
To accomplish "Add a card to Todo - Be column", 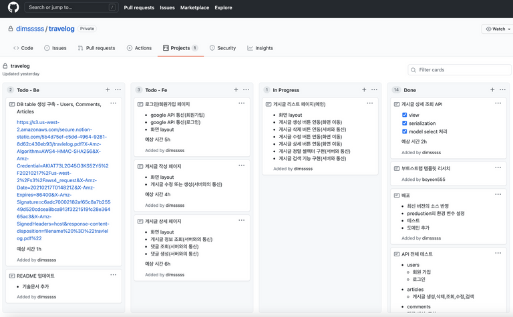I will [x=108, y=89].
